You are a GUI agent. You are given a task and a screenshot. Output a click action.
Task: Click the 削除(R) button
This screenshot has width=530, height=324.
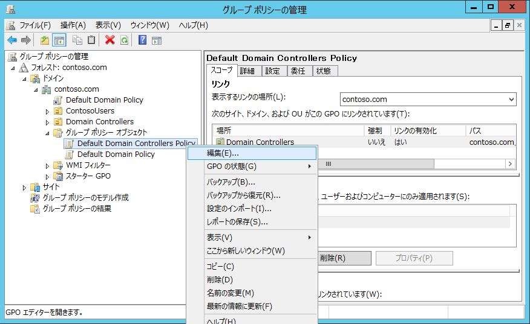(342, 258)
